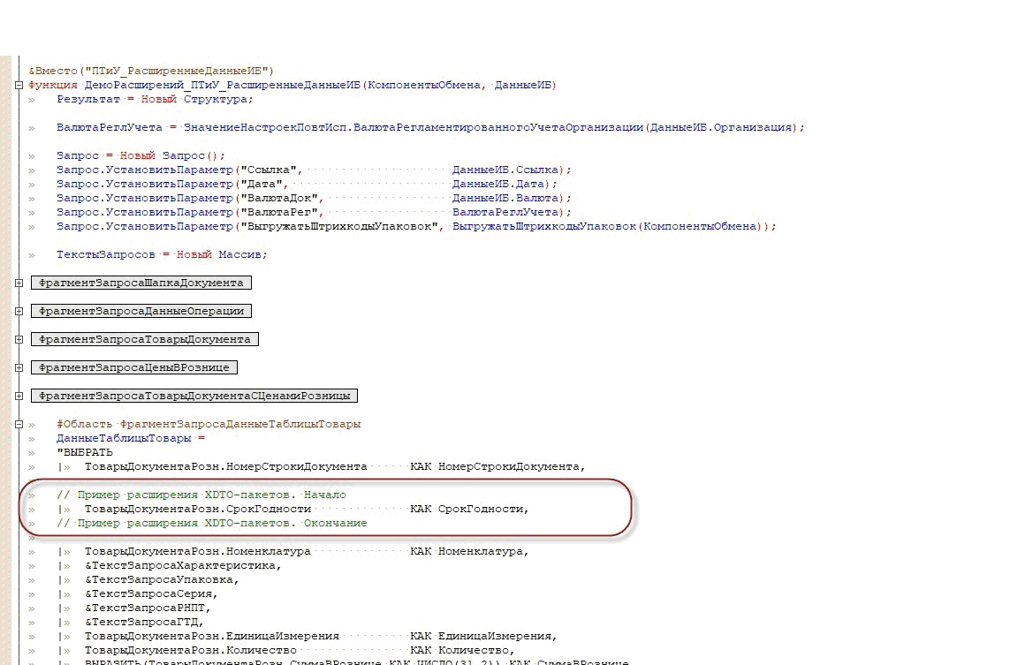Click the ТоварыДокументаРозн.СрокГодности field
The height and width of the screenshot is (665, 1018).
click(197, 509)
